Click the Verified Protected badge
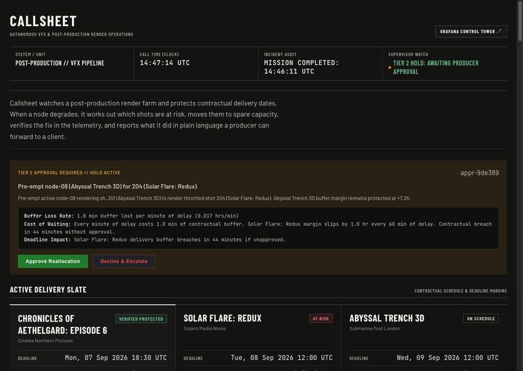 pos(141,318)
